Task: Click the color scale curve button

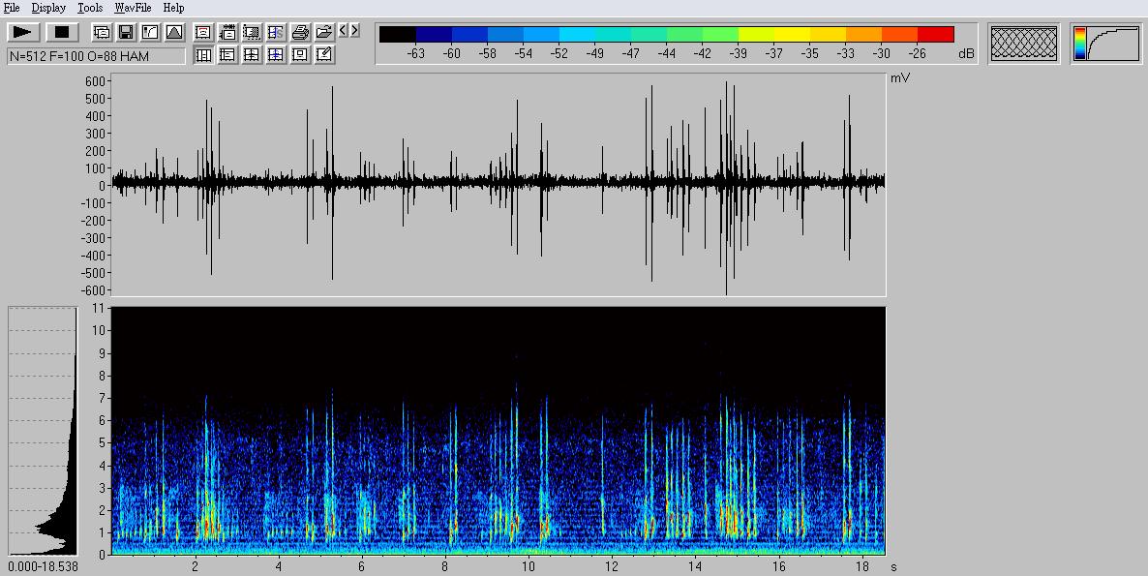Action: tap(1106, 44)
